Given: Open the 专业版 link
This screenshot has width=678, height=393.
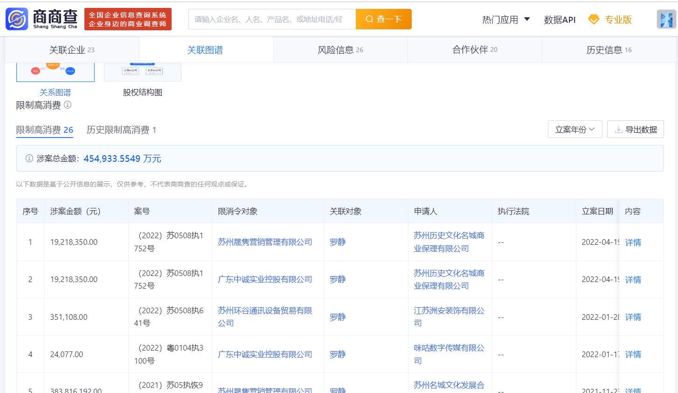Looking at the screenshot, I should [x=618, y=20].
